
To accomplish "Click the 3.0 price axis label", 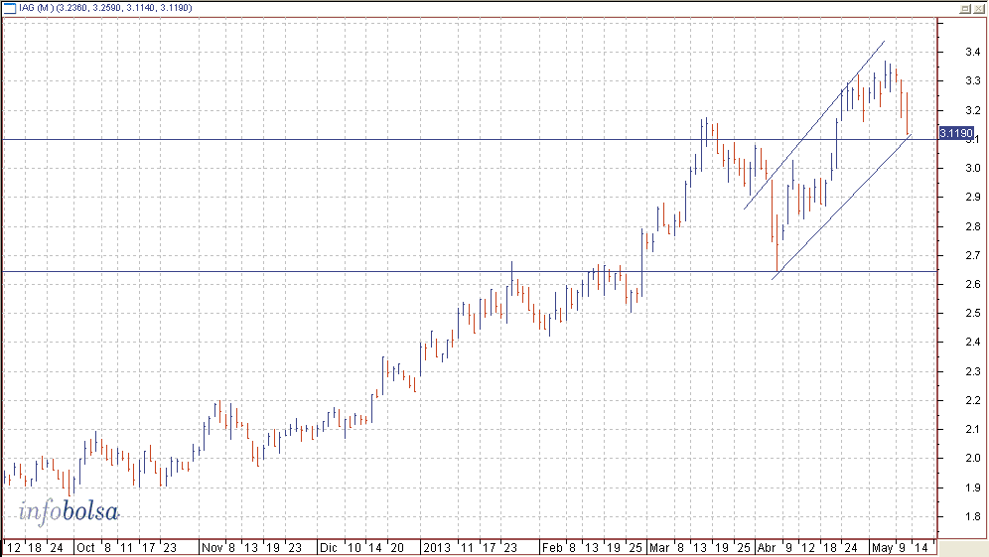I will (x=972, y=168).
